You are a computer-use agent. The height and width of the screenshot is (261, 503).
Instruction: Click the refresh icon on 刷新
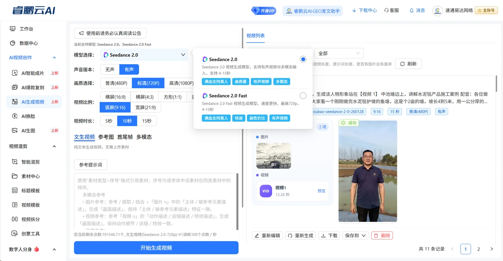402,64
